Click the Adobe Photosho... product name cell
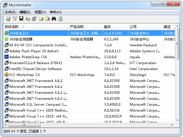 85,57
